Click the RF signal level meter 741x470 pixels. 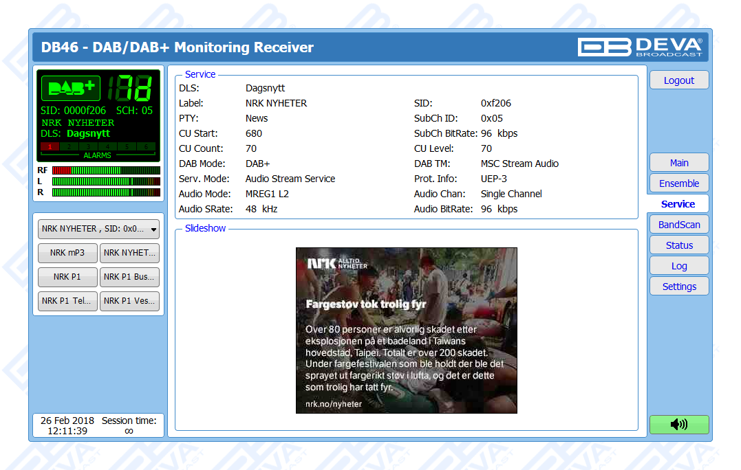pyautogui.click(x=106, y=170)
